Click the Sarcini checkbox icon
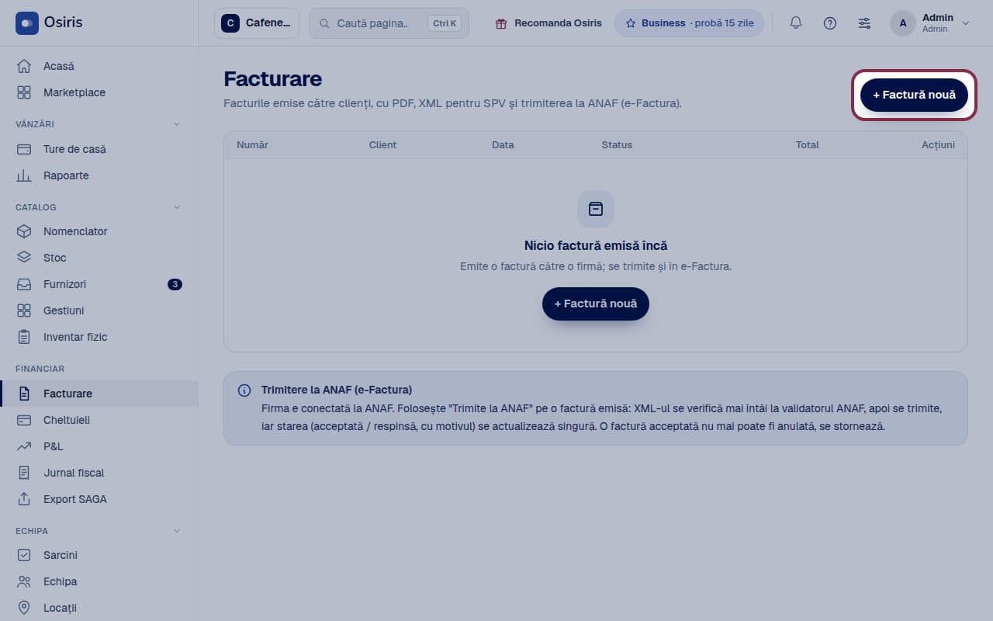This screenshot has width=993, height=621. click(x=24, y=555)
